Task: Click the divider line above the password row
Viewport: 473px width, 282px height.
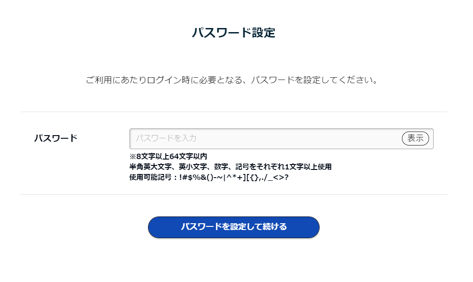Action: pyautogui.click(x=234, y=112)
